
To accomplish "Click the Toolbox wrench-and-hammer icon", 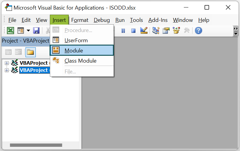I will (187, 30).
